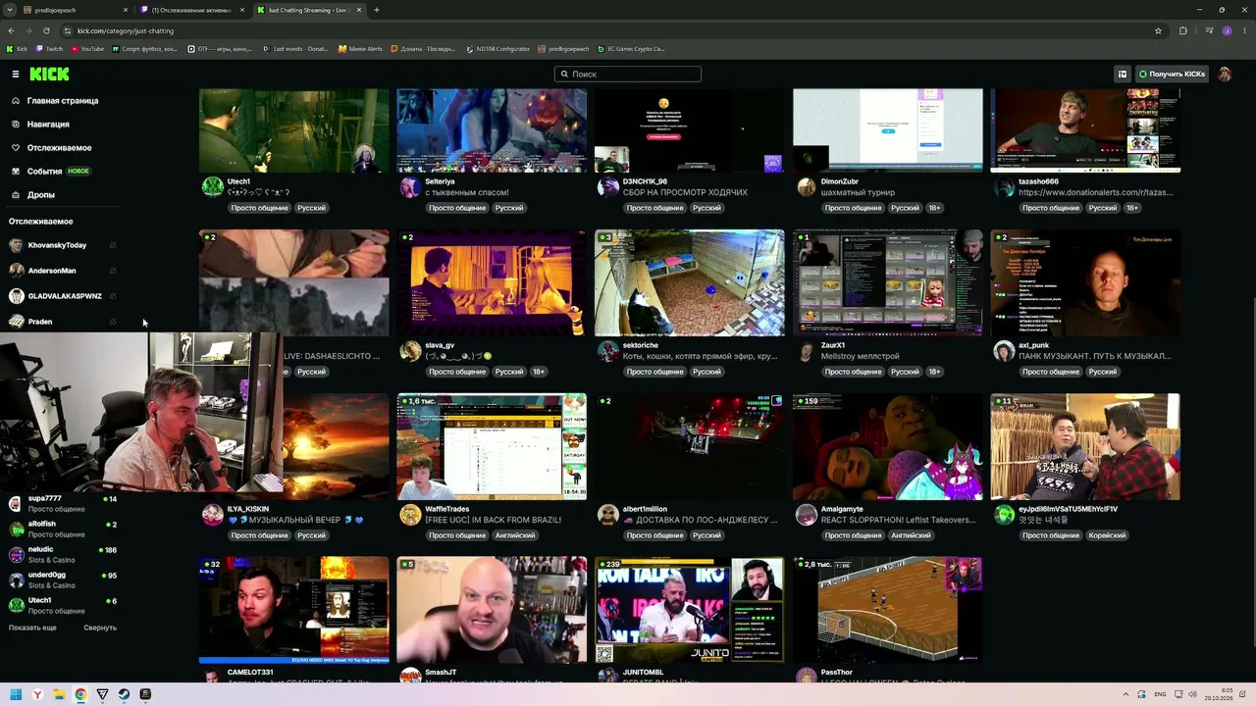1256x706 pixels.
Task: Switch to the Отслеживаемые активные tab
Action: click(x=191, y=10)
